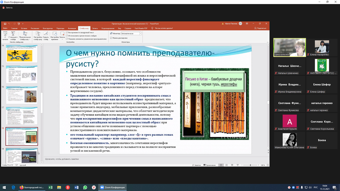
Task: Open the Вставка ribbon tab
Action: click(24, 28)
